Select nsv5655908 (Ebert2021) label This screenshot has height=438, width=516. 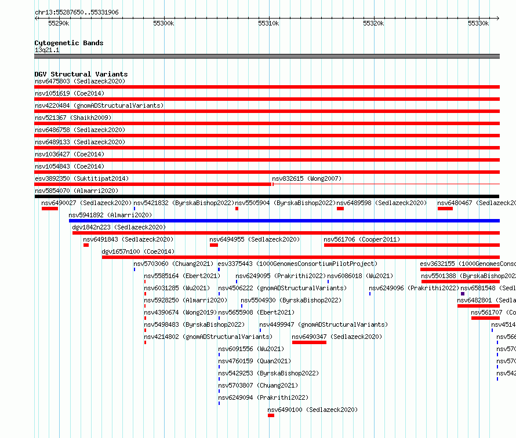click(256, 312)
